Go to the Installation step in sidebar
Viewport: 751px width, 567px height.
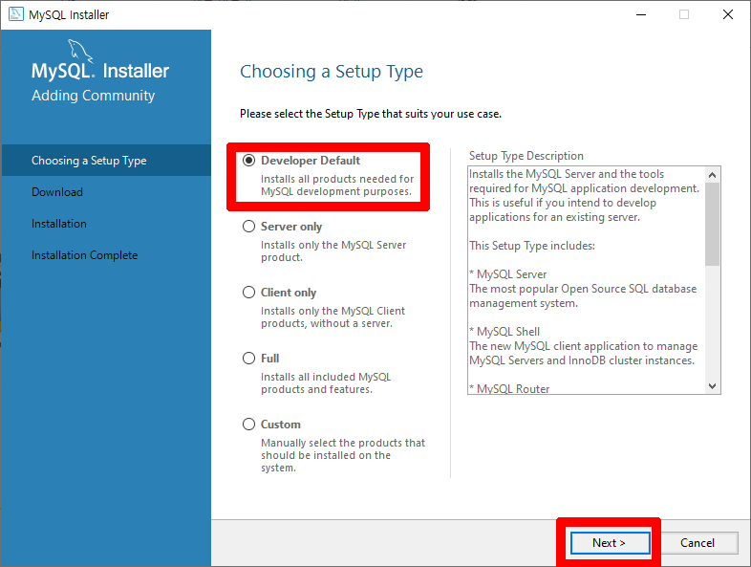(59, 224)
